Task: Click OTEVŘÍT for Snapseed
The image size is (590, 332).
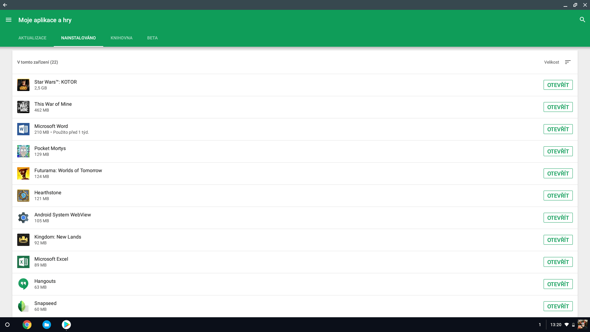Action: coord(558,306)
